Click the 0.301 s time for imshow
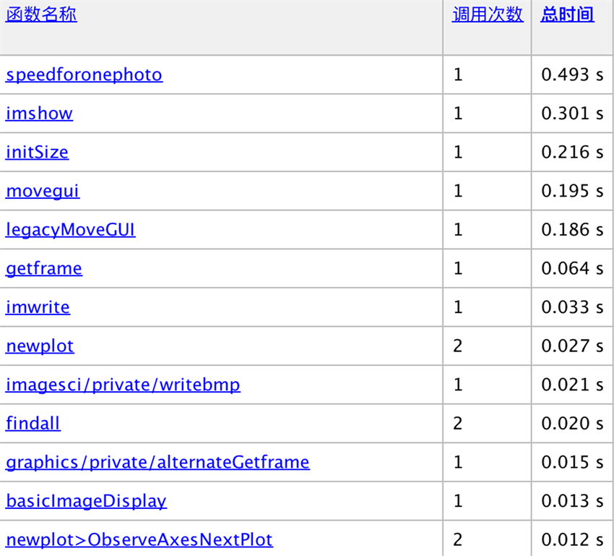This screenshot has height=556, width=614. (572, 114)
